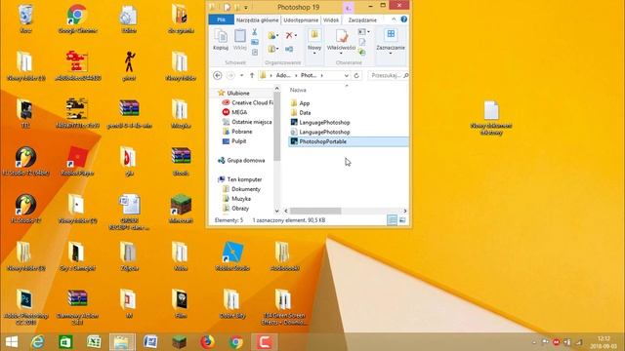The image size is (625, 351).
Task: Click navigation pane scroll down arrow
Action: (276, 211)
